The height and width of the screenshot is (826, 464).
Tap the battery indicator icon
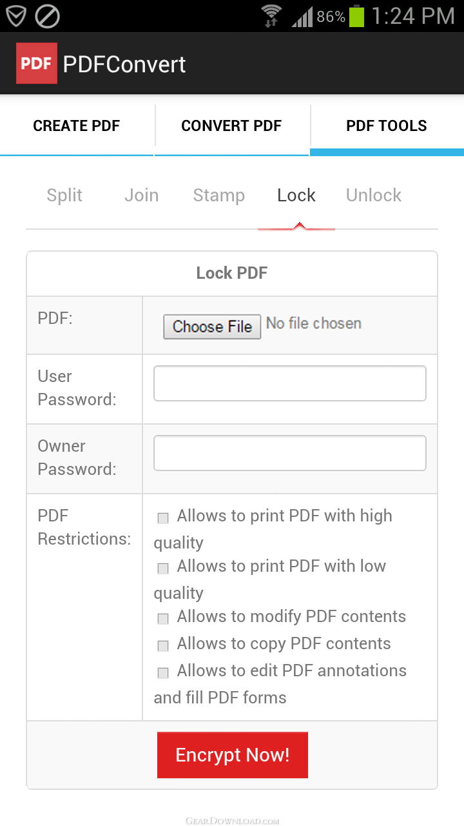(356, 16)
